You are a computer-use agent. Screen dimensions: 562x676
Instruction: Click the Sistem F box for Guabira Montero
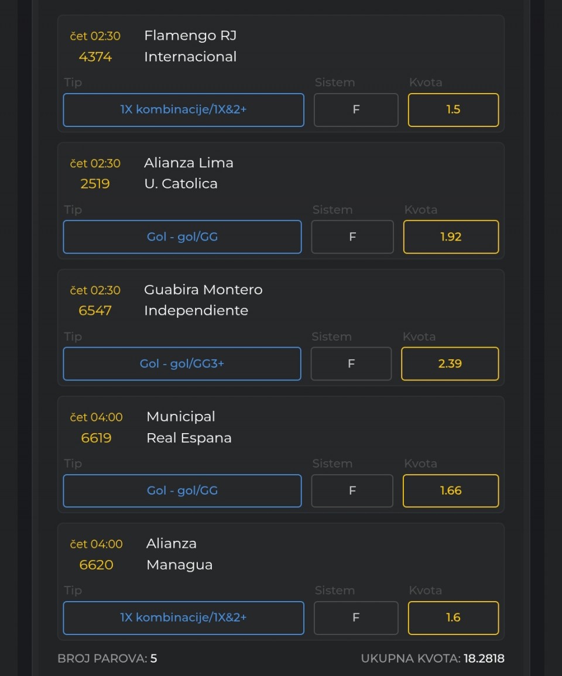[351, 364]
